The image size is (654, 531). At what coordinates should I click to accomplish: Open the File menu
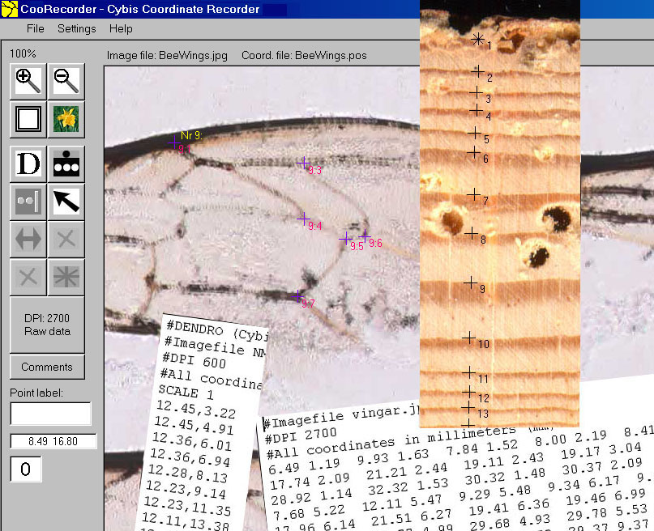tap(36, 29)
